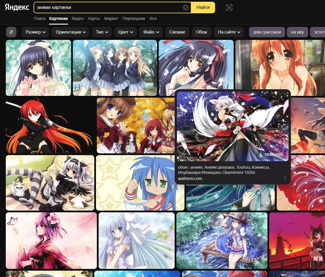The width and height of the screenshot is (325, 277).
Task: Open the Тип filter dropdown
Action: click(102, 32)
